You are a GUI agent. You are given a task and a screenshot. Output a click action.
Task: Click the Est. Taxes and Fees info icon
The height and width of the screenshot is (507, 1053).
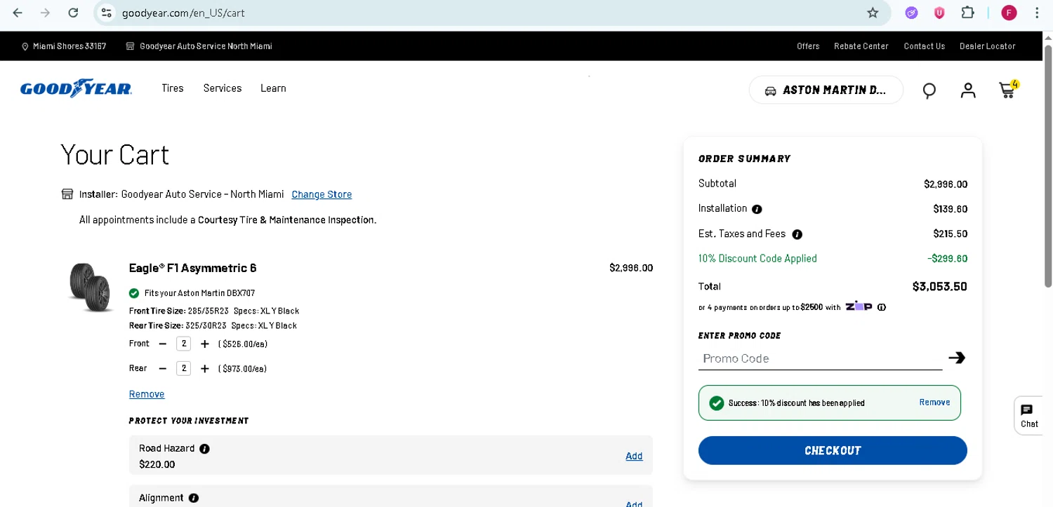point(797,234)
